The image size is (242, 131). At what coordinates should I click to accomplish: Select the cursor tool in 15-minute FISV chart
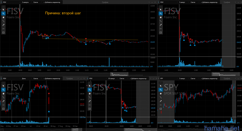click(90, 86)
